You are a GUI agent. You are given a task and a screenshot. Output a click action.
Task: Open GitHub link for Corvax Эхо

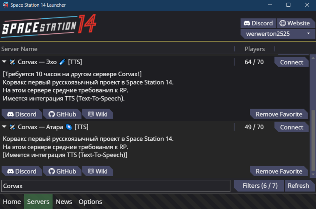62,114
